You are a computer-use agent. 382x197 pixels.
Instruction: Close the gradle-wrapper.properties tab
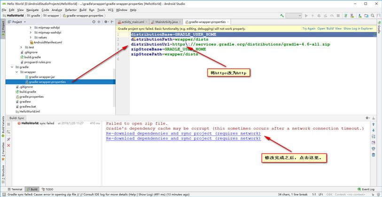228,22
